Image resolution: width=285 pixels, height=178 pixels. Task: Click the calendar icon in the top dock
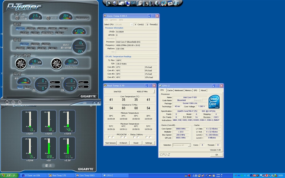pyautogui.click(x=170, y=3)
